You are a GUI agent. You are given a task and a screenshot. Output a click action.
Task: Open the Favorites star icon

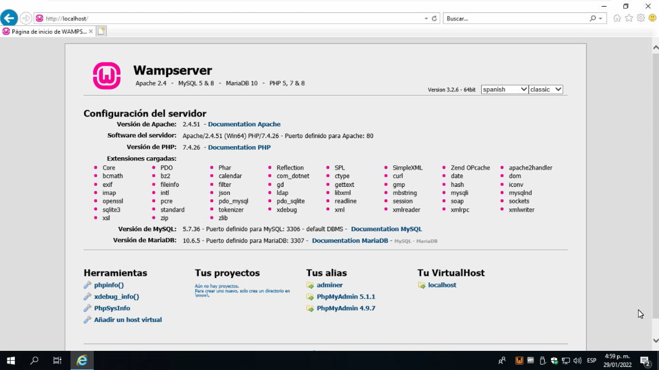pyautogui.click(x=629, y=18)
